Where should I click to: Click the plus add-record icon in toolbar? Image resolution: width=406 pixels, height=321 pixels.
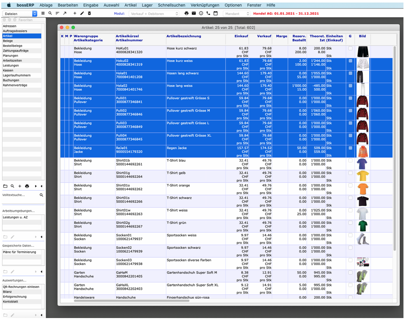75,14
